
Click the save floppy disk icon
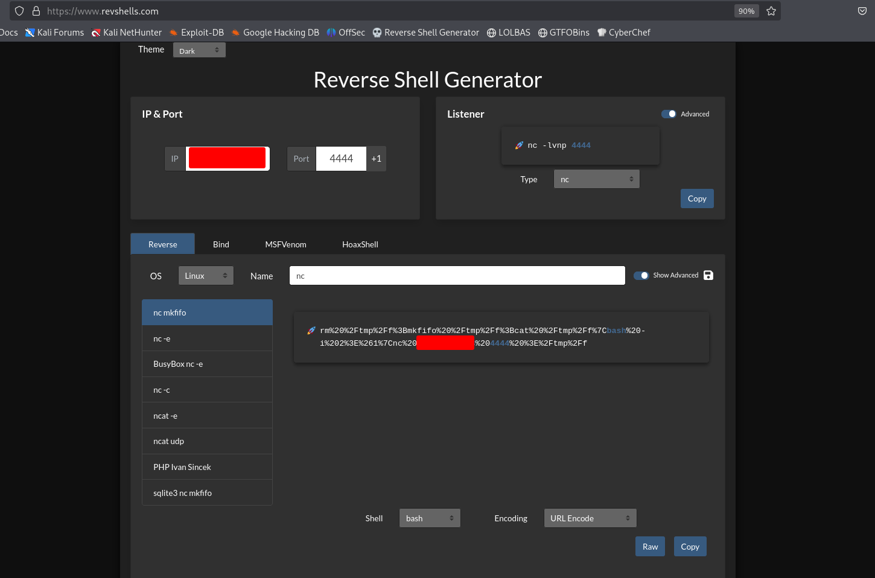point(708,275)
